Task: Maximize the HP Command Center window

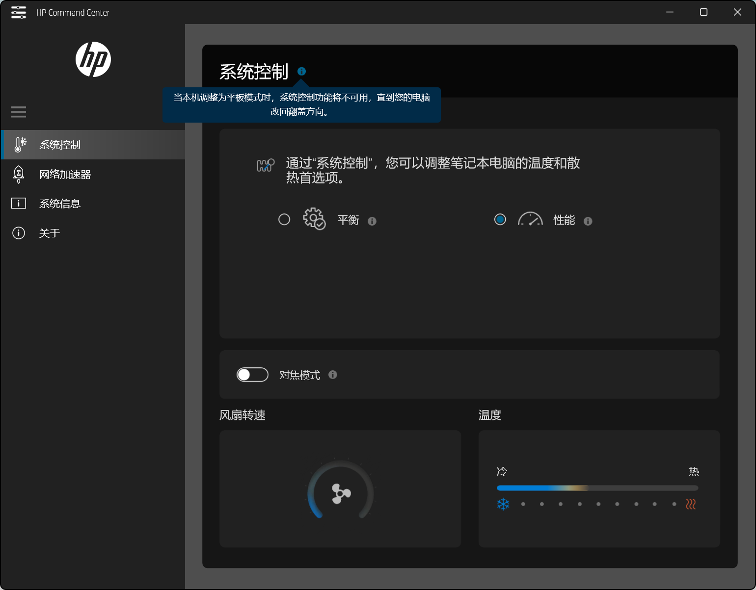Action: click(x=703, y=12)
